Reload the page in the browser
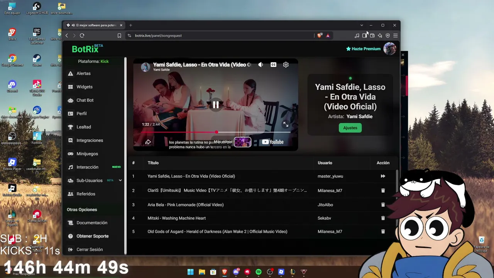 (x=82, y=36)
